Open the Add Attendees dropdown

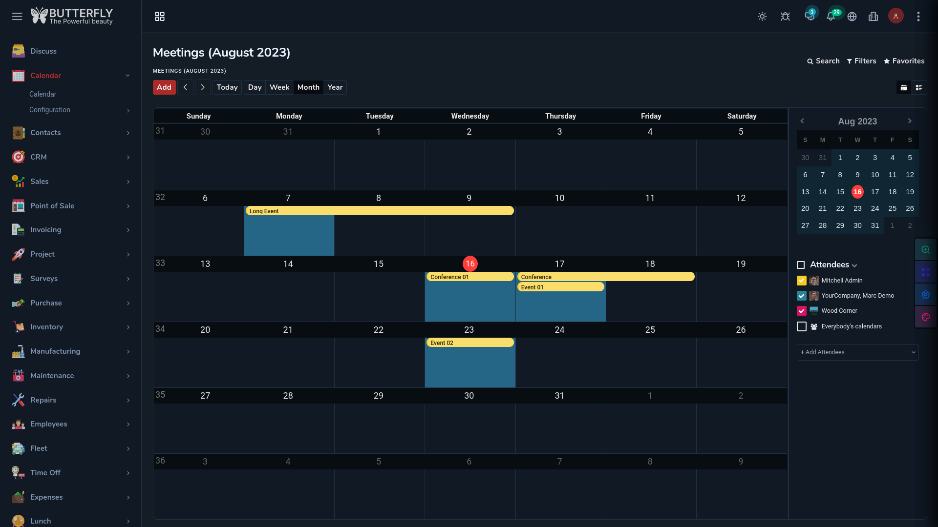[x=857, y=352]
